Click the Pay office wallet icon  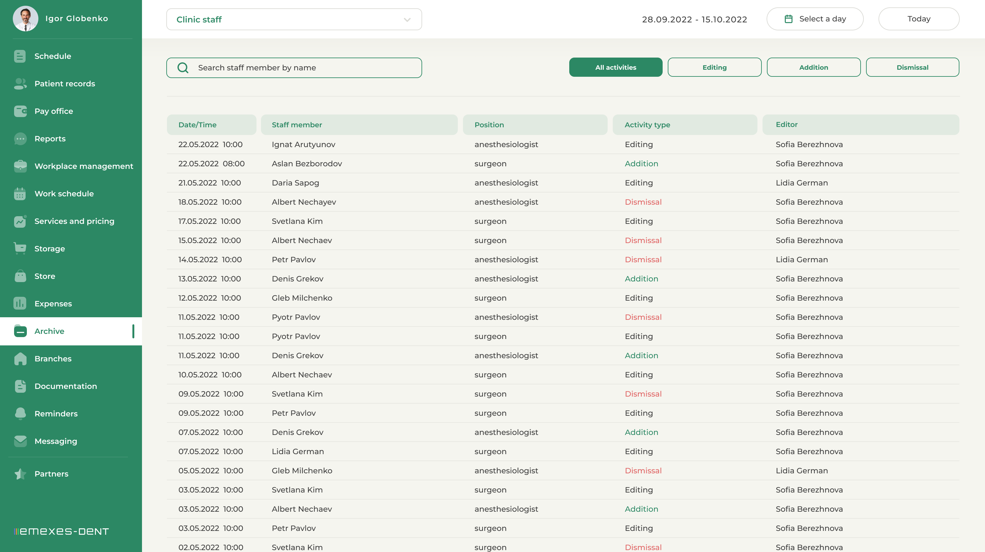[20, 111]
